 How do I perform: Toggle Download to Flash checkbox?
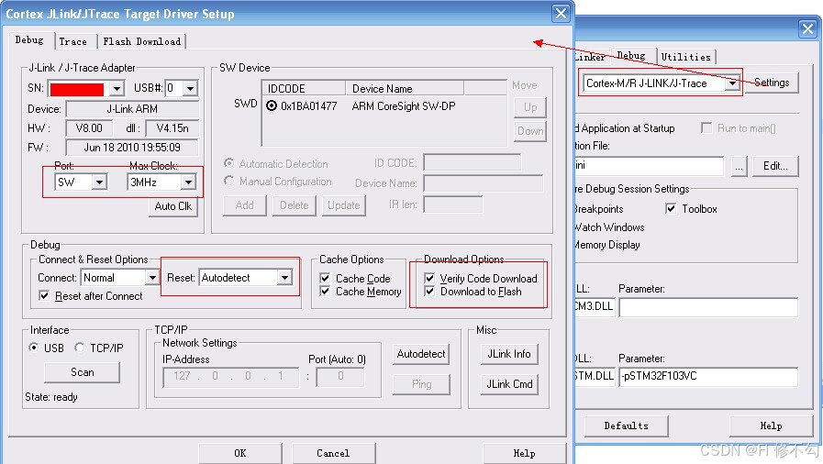point(429,291)
